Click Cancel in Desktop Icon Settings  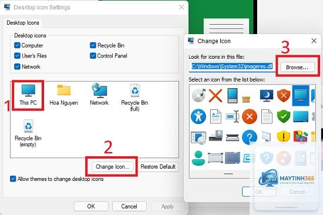129,206
